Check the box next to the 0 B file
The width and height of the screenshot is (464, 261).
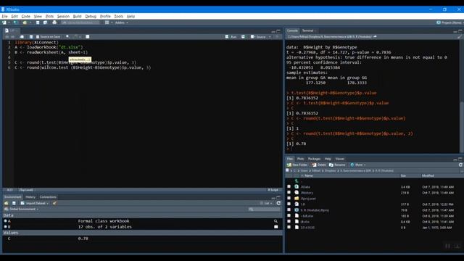click(289, 227)
